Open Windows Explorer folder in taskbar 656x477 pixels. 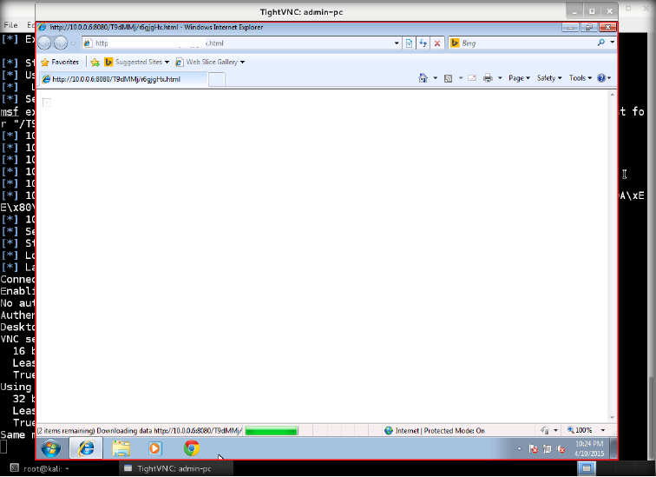(x=121, y=448)
